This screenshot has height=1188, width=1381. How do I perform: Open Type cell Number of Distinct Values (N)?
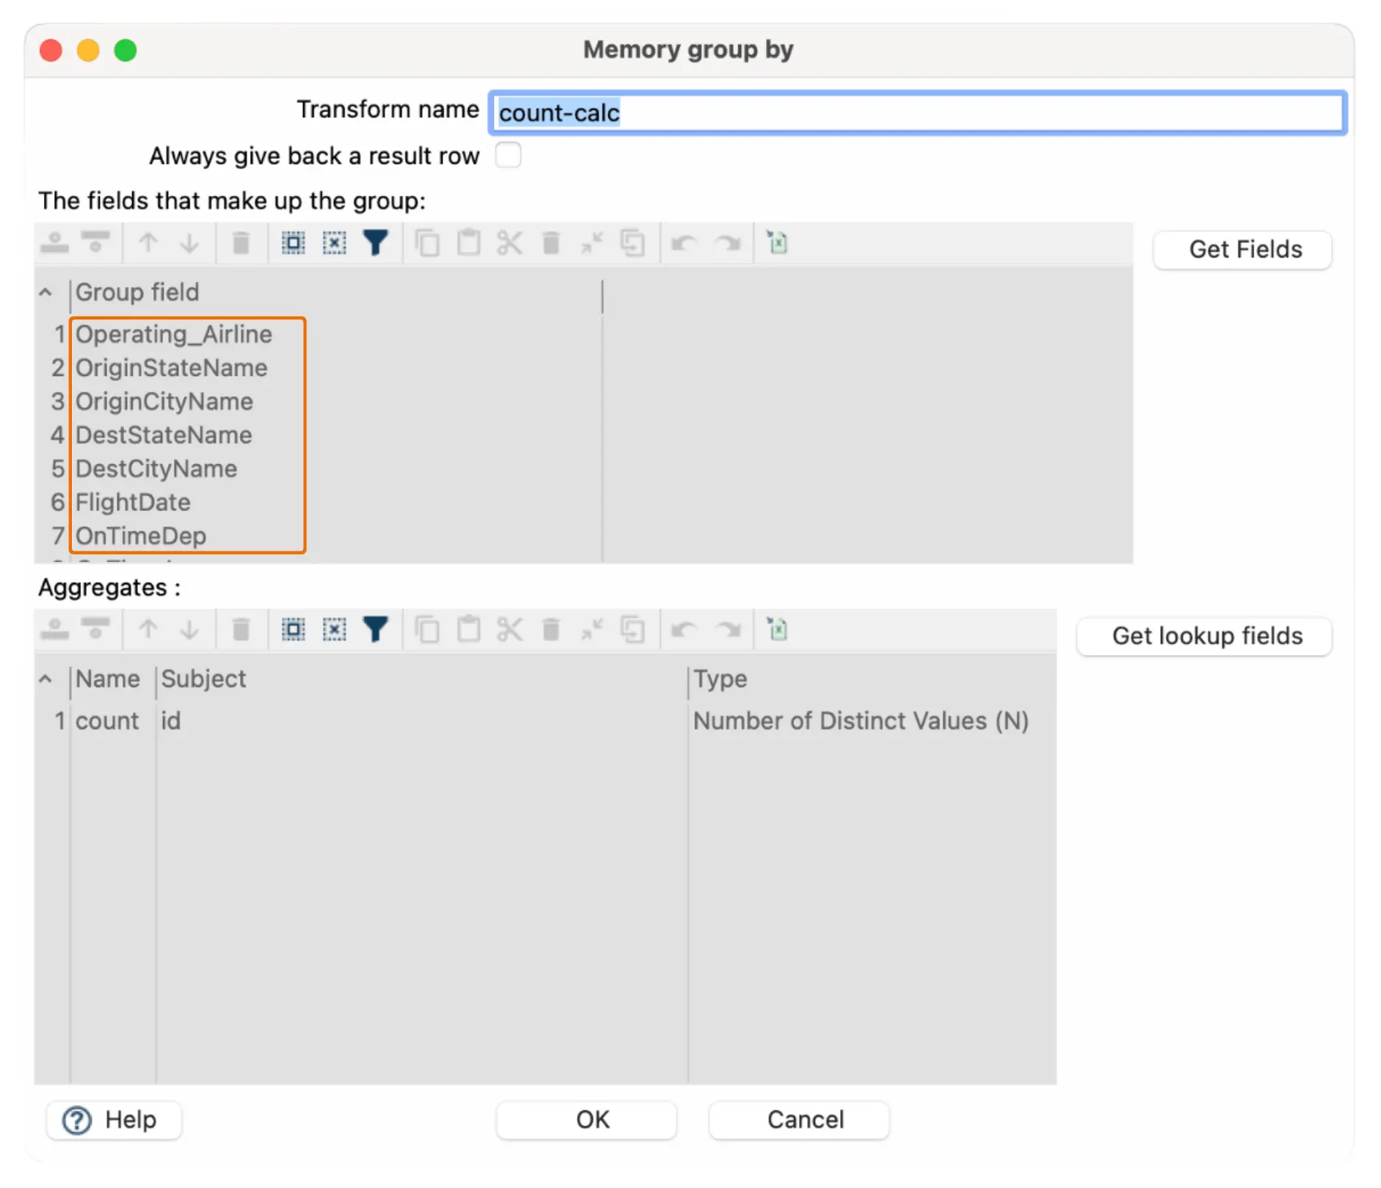tap(861, 721)
